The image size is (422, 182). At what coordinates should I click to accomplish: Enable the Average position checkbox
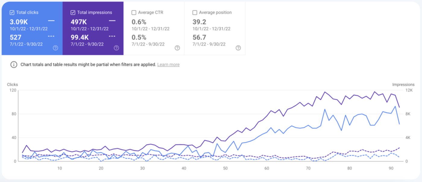click(x=195, y=12)
